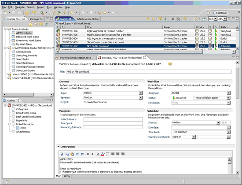This screenshot has width=242, height=185.
Task: Open the All R filter dropdown
Action: 216,19
